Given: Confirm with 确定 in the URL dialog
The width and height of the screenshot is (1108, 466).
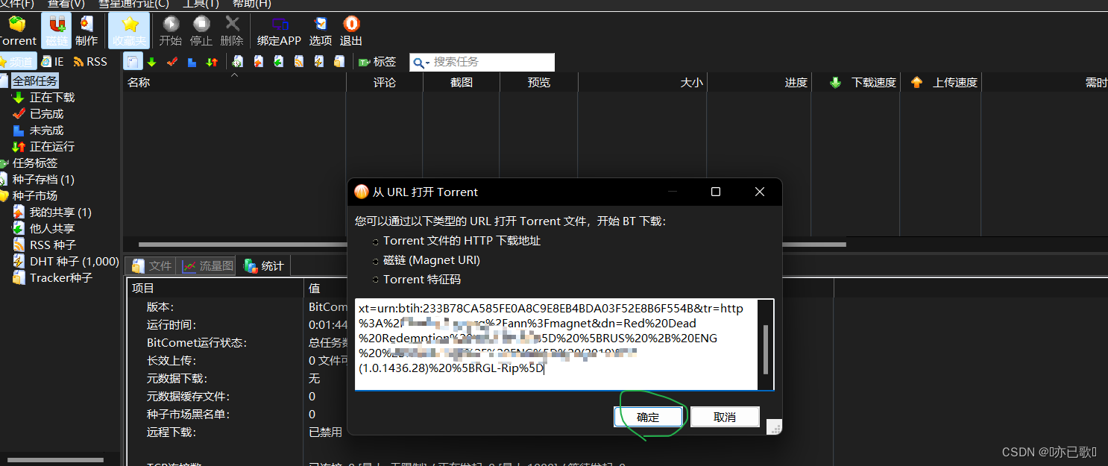Looking at the screenshot, I should coord(648,417).
